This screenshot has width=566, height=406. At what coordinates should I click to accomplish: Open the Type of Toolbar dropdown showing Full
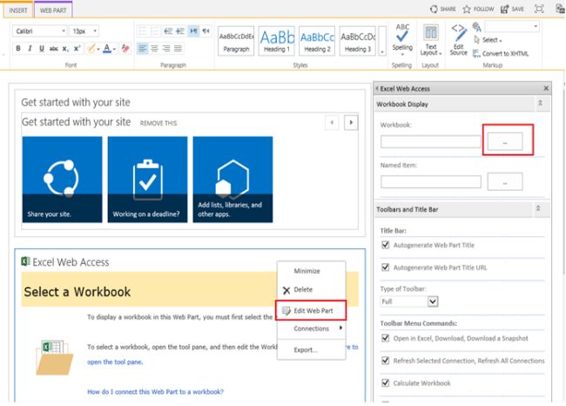pos(409,301)
